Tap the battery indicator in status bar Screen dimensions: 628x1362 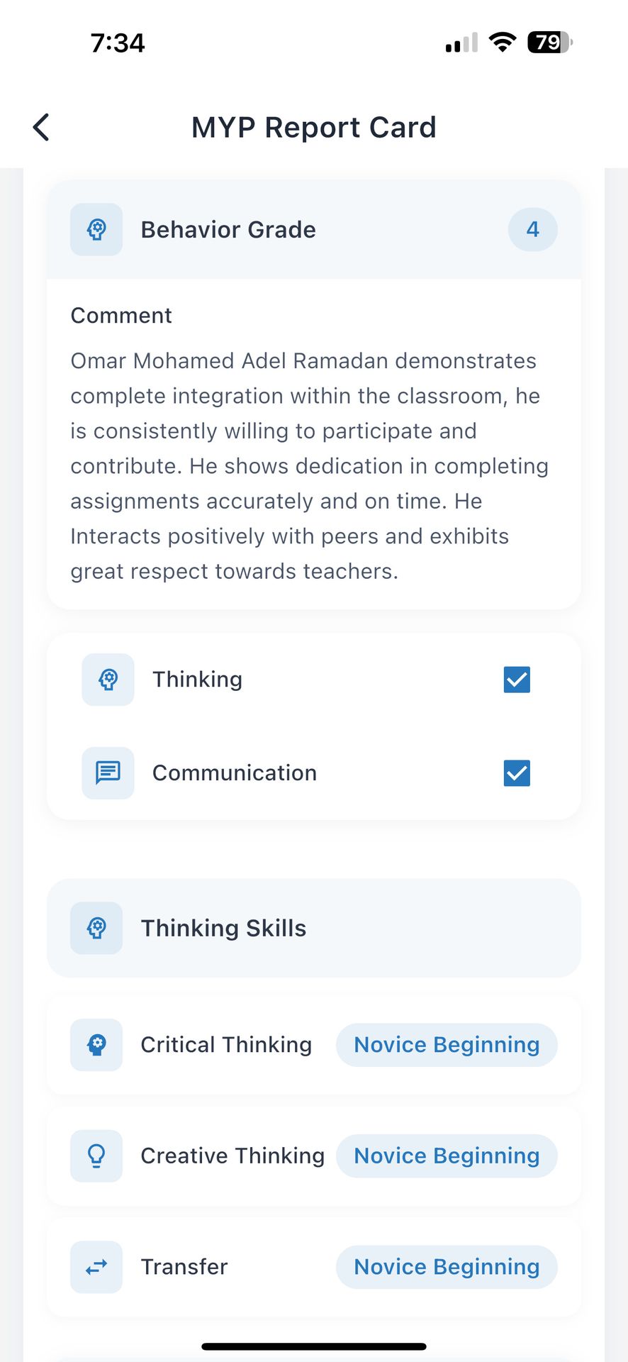[x=549, y=43]
